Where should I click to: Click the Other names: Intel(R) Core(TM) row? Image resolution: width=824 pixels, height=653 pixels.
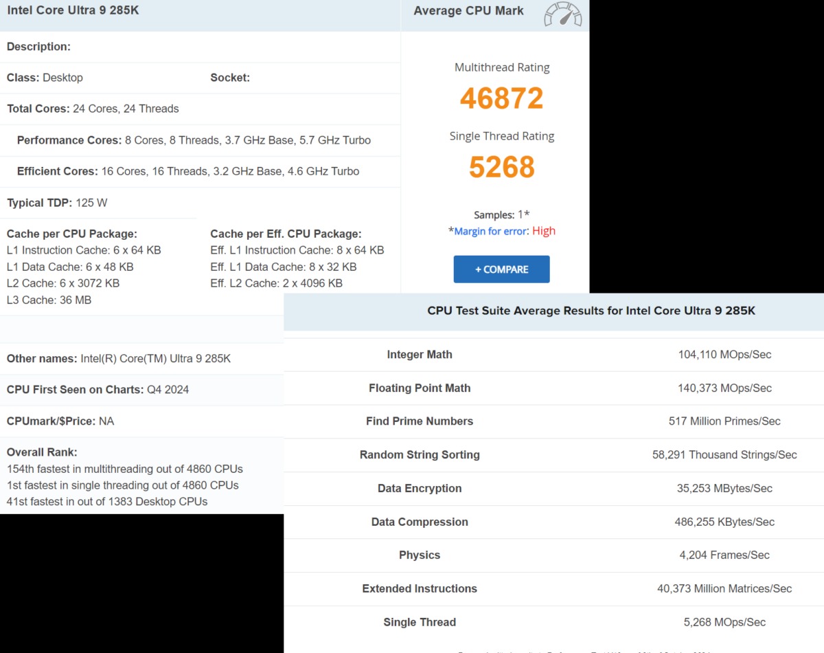[119, 359]
